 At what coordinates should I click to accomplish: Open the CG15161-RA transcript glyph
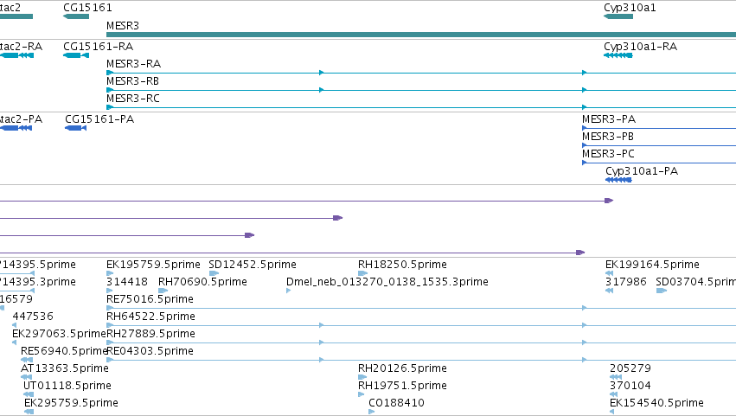pos(76,55)
